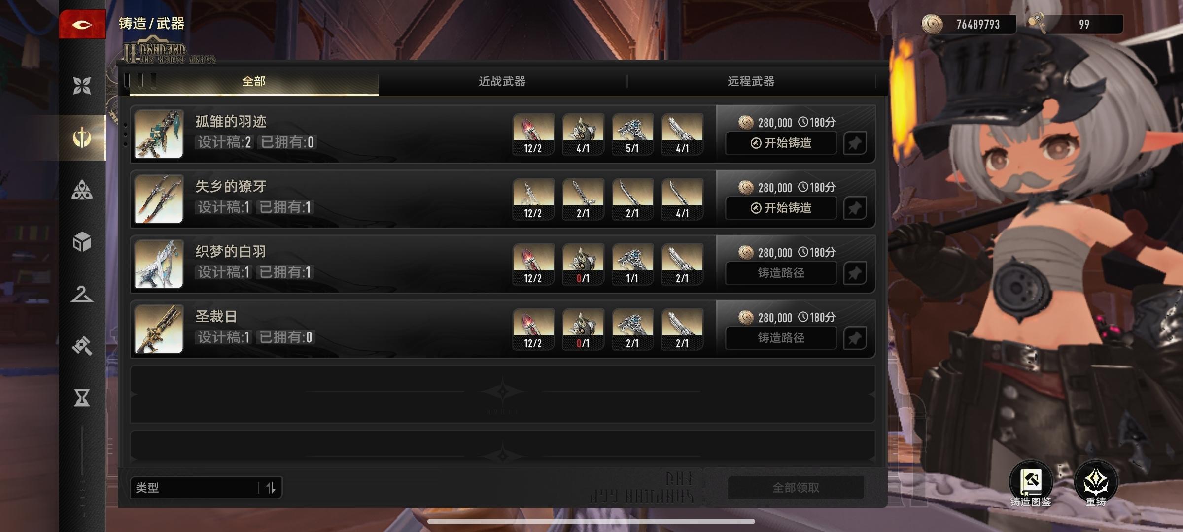The height and width of the screenshot is (532, 1183).
Task: Select the cube icon in sidebar
Action: 82,242
